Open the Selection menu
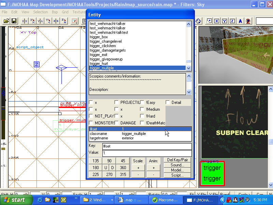 pyautogui.click(x=40, y=12)
